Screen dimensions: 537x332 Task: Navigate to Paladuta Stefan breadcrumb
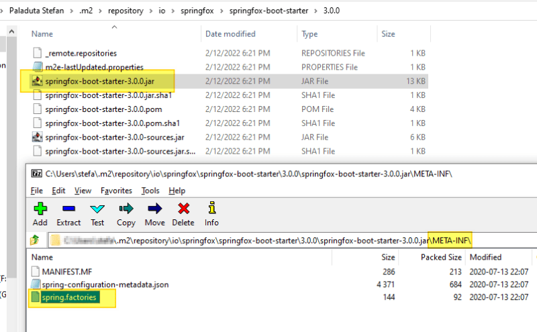[37, 11]
